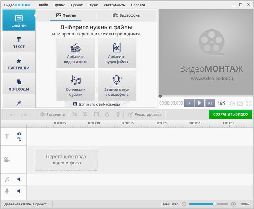The image size is (254, 209).
Task: Open the Текст section in sidebar
Action: pos(19,43)
